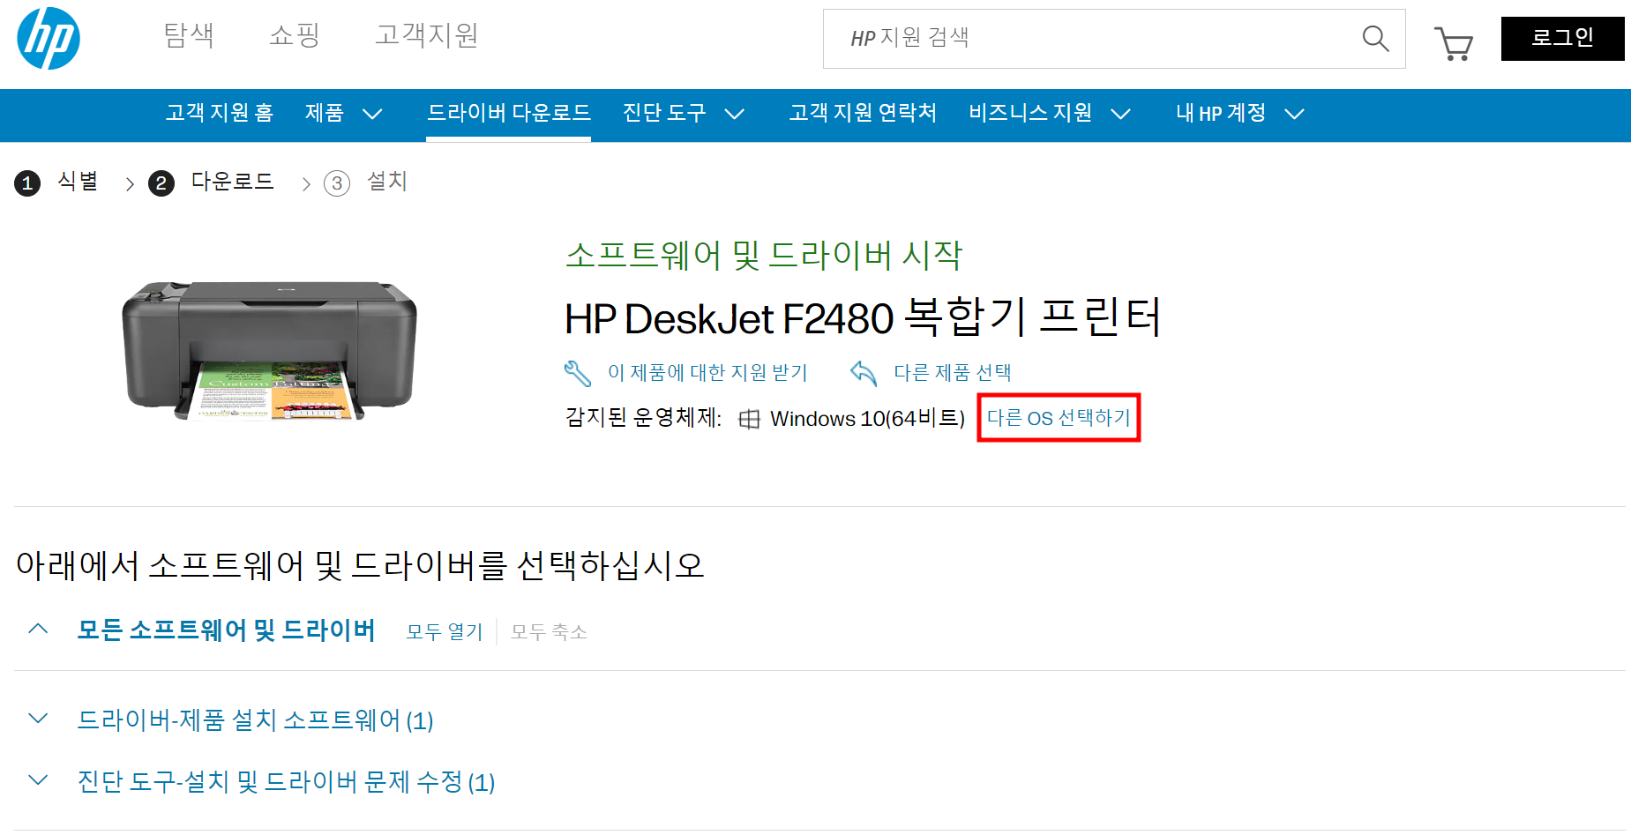Expand chevron for 진단 도구-설치 및 드라이버 문제 수정

point(38,780)
